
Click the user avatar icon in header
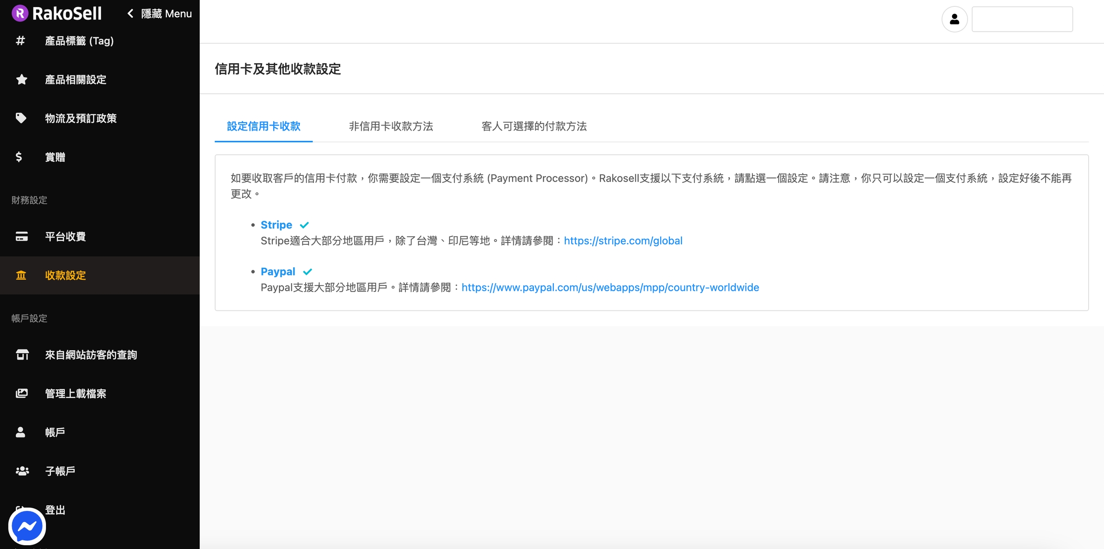(954, 19)
